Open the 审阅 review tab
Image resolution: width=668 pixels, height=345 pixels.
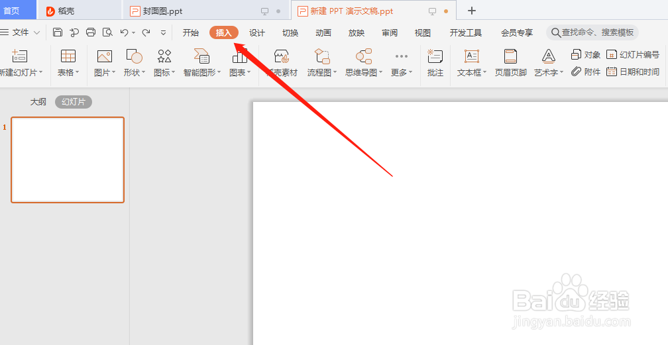[390, 33]
